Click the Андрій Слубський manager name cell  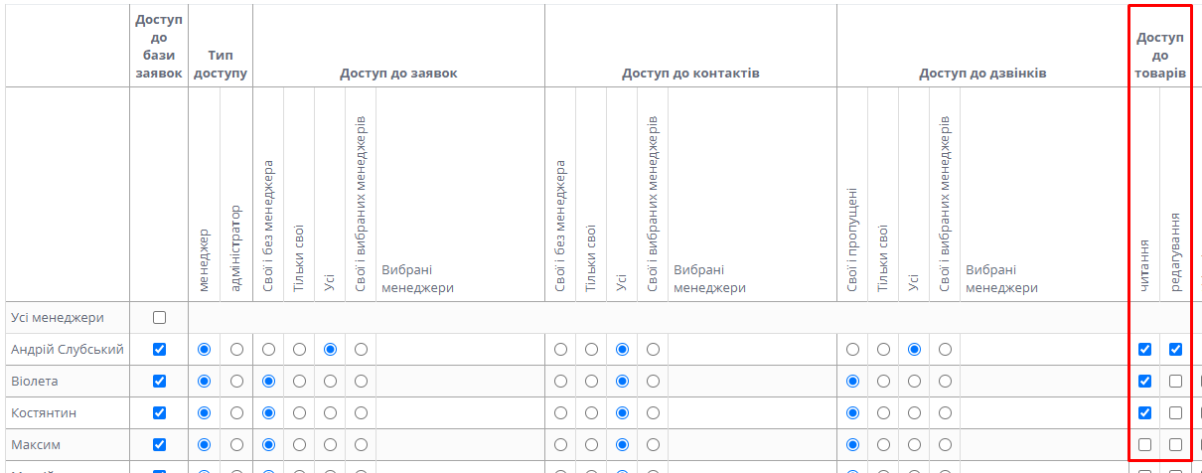click(x=68, y=350)
